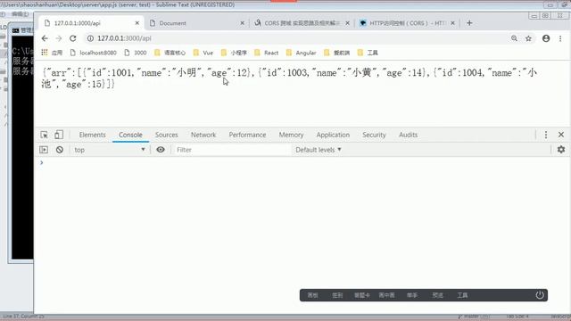
Task: Switch to the Document tab
Action: click(x=196, y=23)
